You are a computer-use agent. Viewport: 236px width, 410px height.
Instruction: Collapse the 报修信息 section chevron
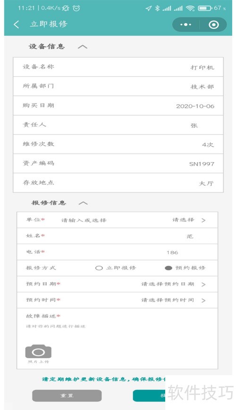tap(83, 203)
